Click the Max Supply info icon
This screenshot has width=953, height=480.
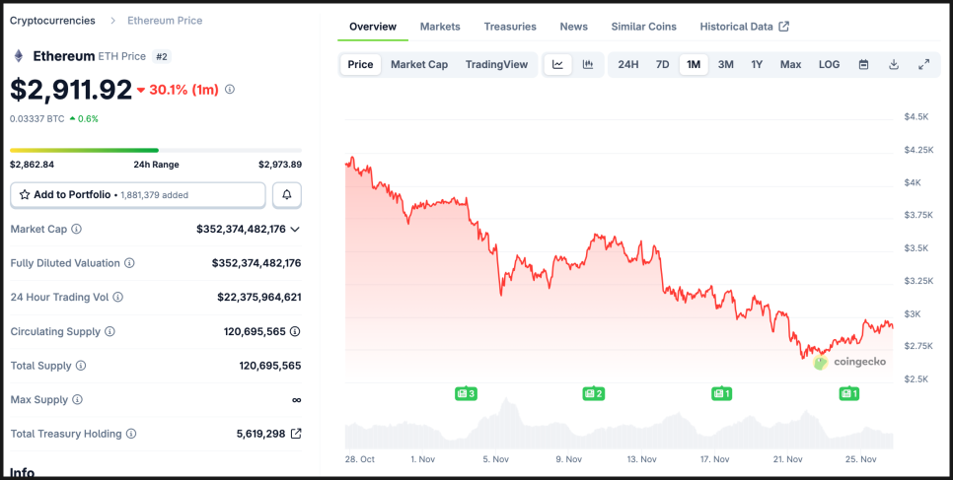pyautogui.click(x=77, y=400)
